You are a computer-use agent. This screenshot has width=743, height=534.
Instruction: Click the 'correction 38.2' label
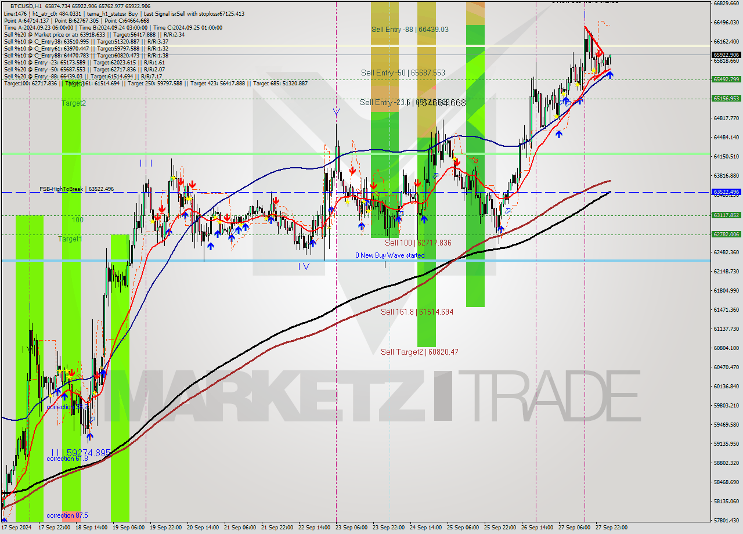click(67, 407)
